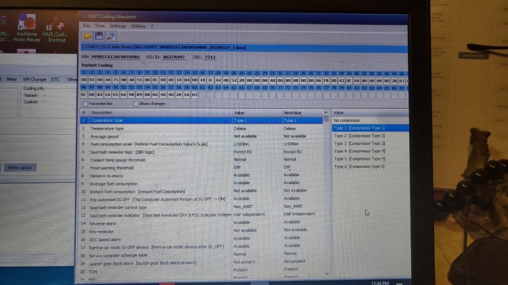Screen dimensions: 508x285
Task: Click coding byte 1 value cell 00
Action: (84, 80)
